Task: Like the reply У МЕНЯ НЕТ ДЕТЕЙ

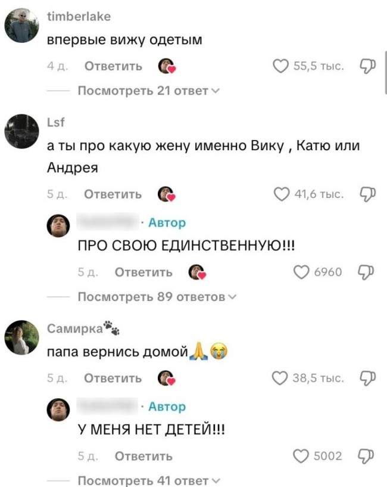Action: click(x=301, y=456)
